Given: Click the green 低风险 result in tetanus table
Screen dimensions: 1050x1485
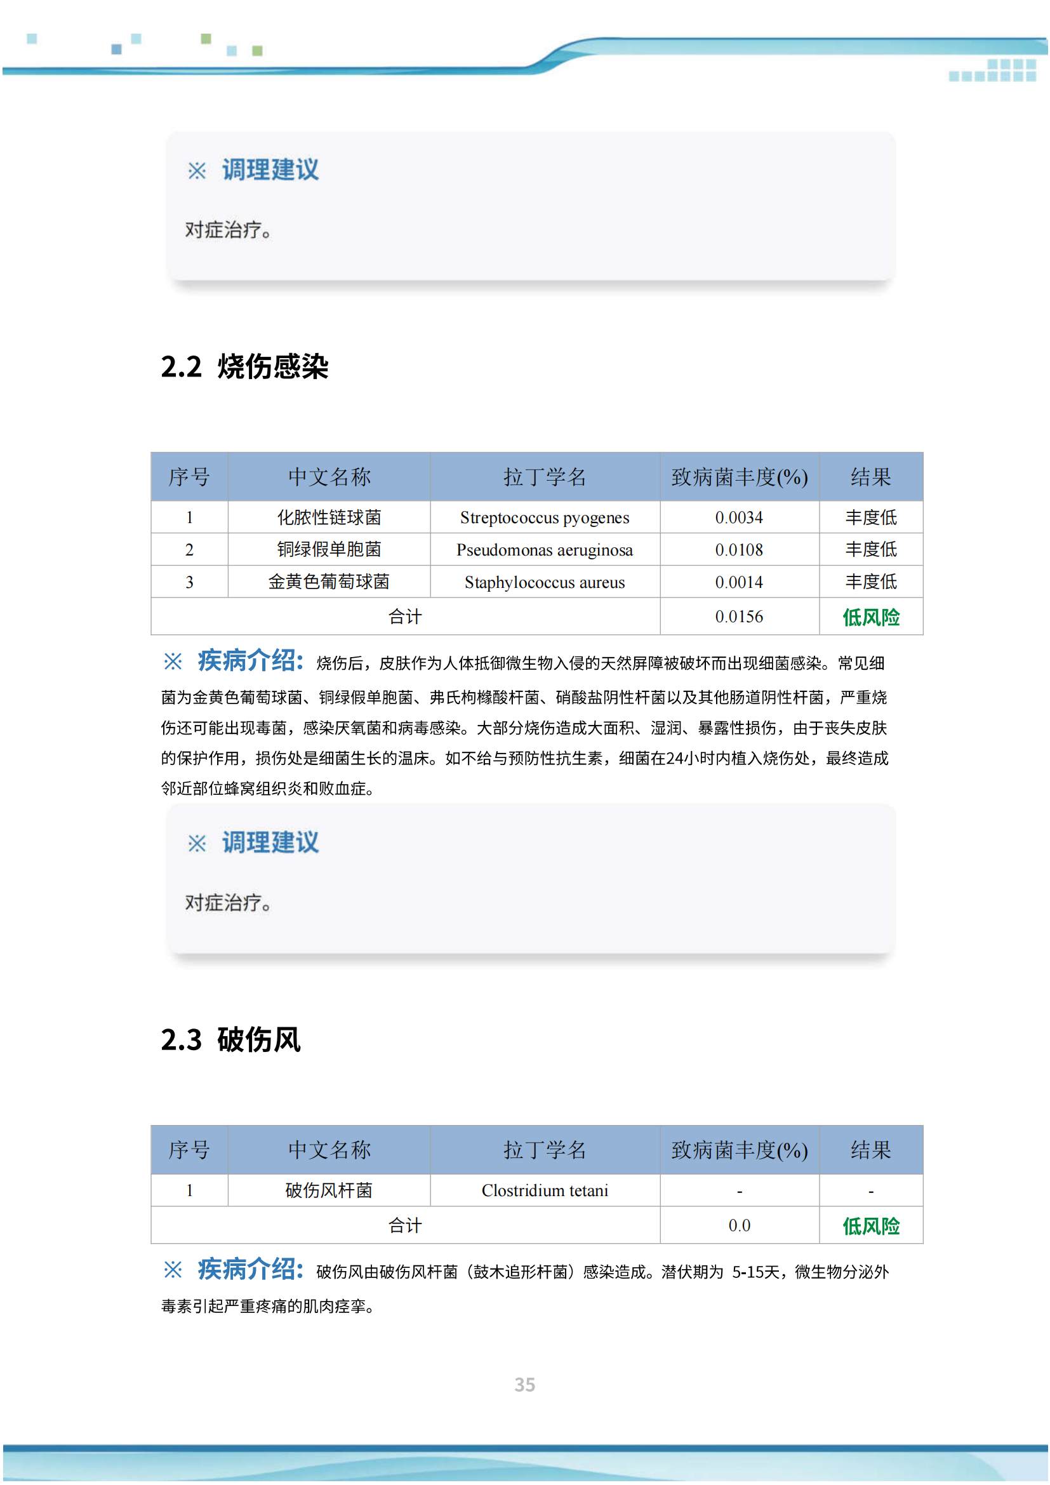Looking at the screenshot, I should [871, 1227].
